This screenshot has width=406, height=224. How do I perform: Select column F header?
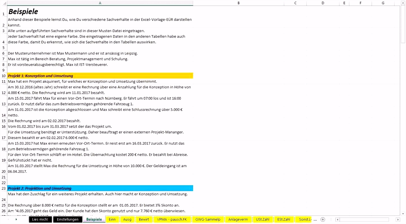click(360, 3)
